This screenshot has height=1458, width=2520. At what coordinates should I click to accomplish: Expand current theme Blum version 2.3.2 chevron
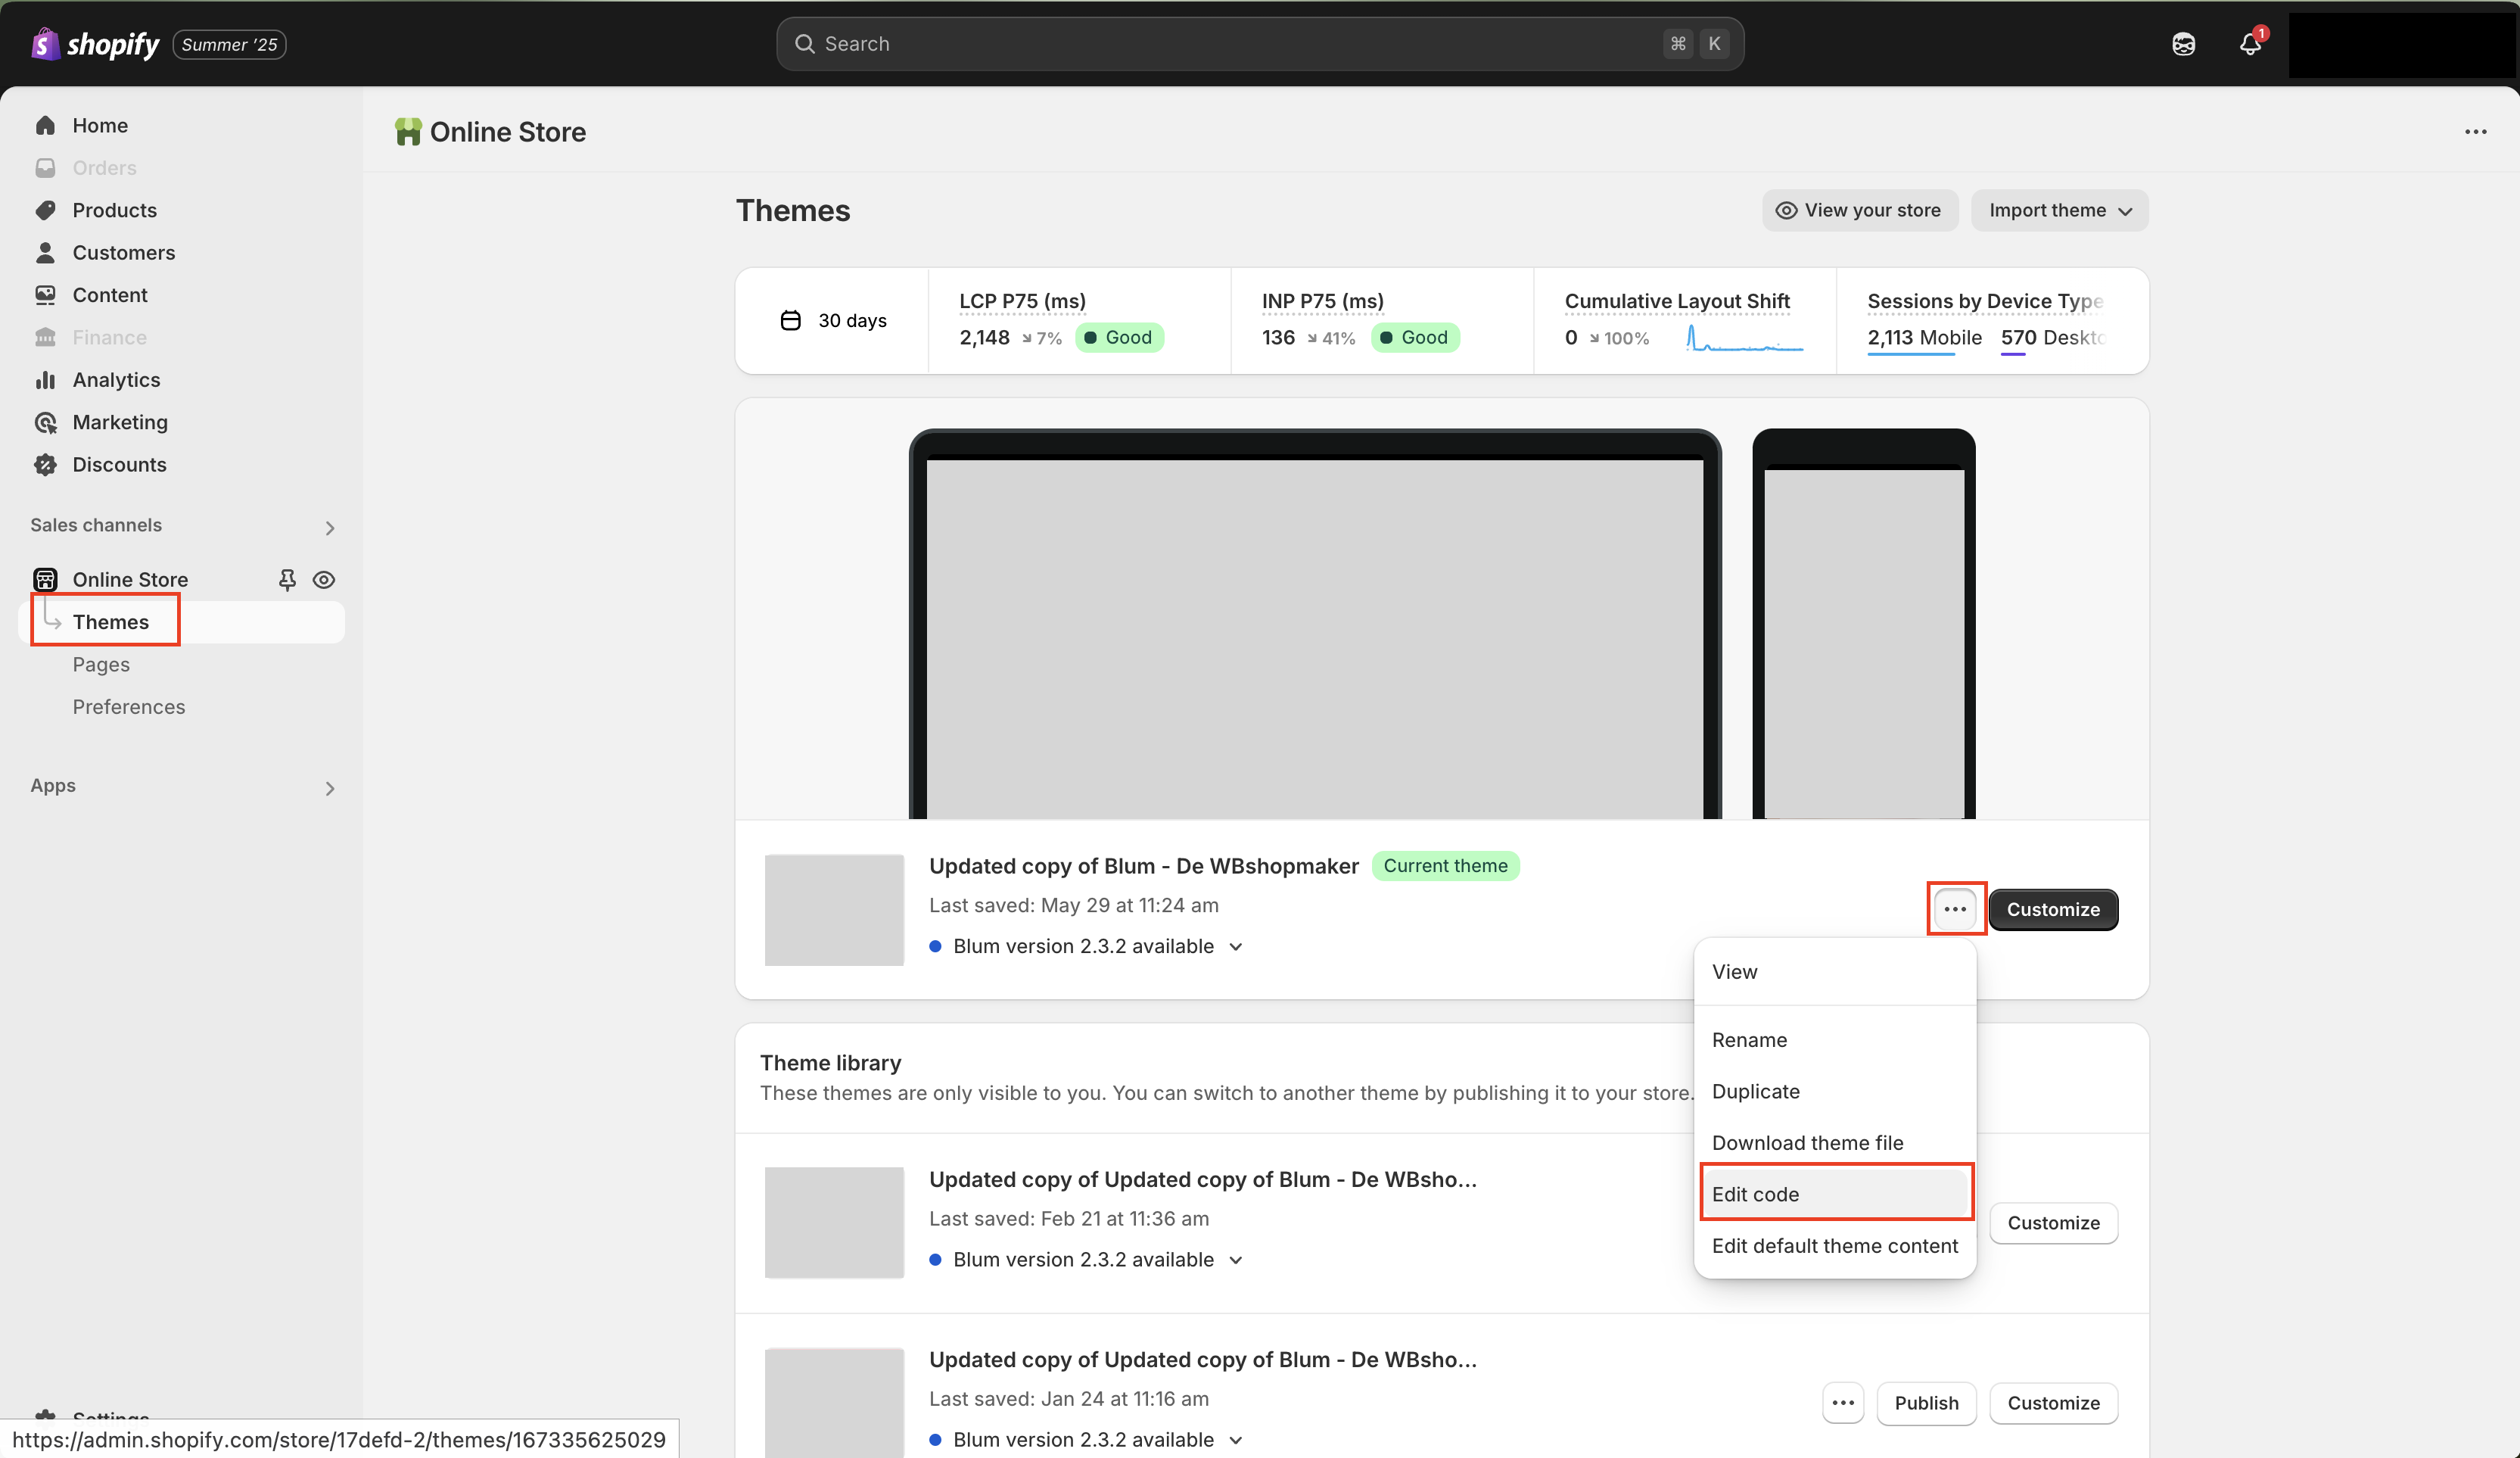(1236, 946)
